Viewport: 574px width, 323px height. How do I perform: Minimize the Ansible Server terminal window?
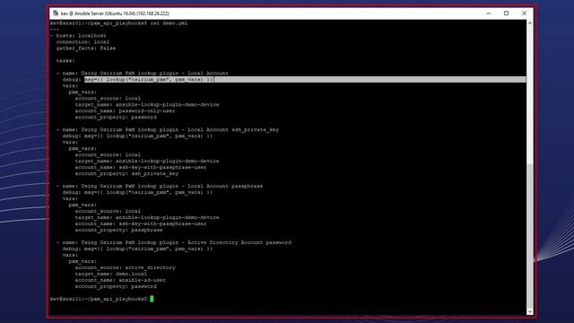pos(488,13)
